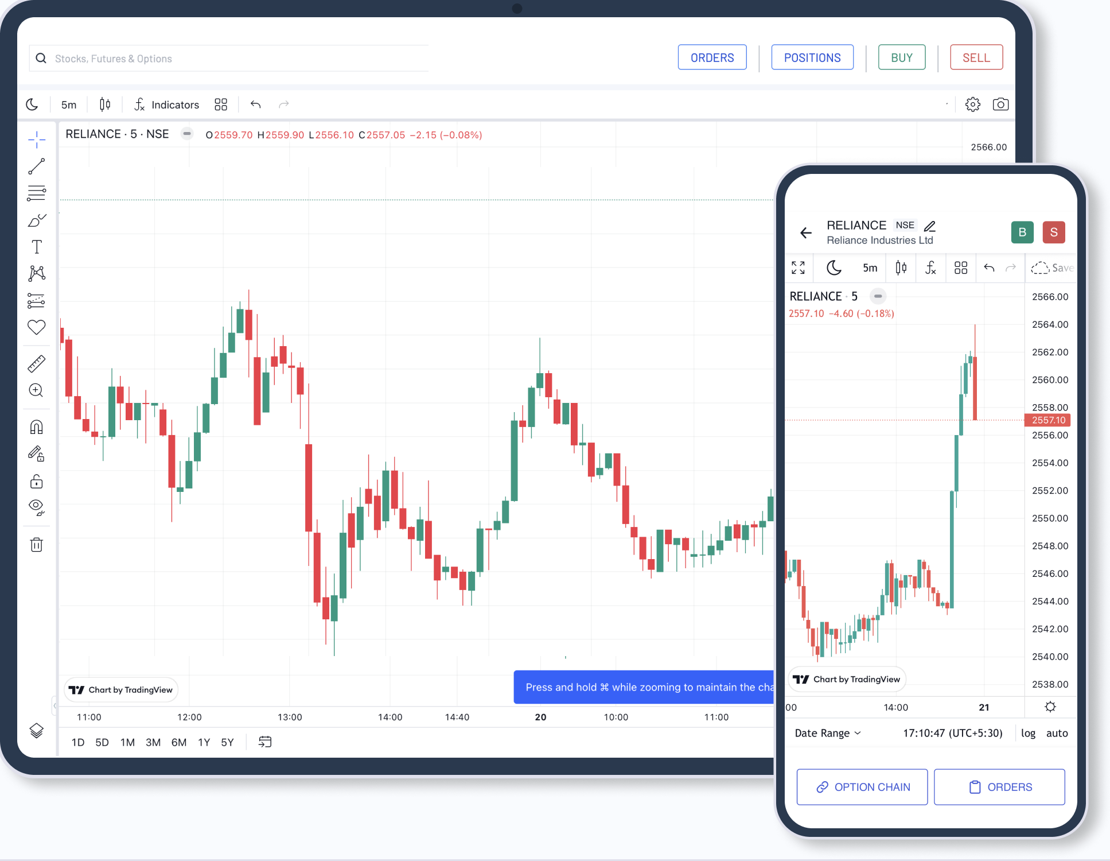Screen dimensions: 1110x861
Task: Toggle dark mode with the moon icon
Action: click(32, 104)
